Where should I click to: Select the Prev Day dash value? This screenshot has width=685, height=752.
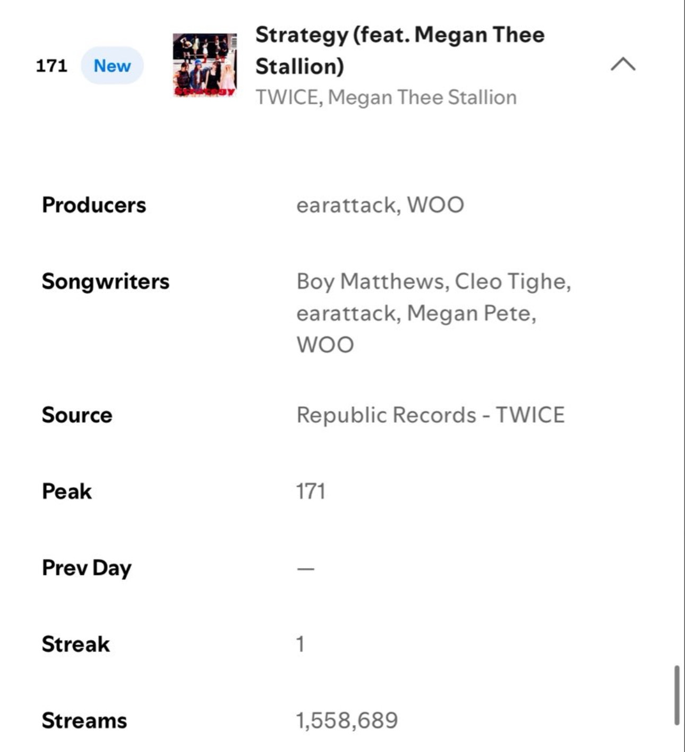pos(306,569)
